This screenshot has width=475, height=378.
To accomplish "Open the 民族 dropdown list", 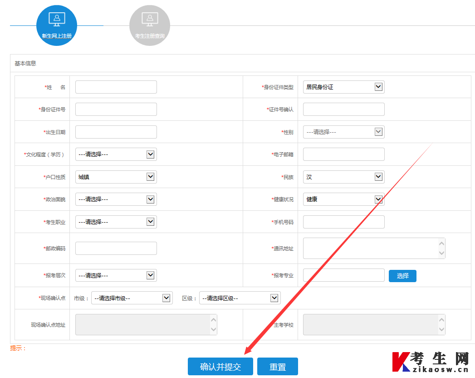I will pos(343,177).
